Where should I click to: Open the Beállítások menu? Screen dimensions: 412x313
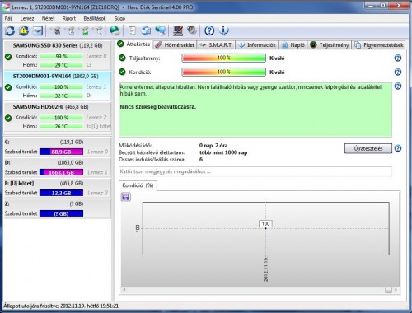(95, 19)
